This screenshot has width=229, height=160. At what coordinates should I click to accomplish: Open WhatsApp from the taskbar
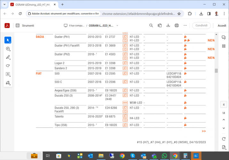164,156
